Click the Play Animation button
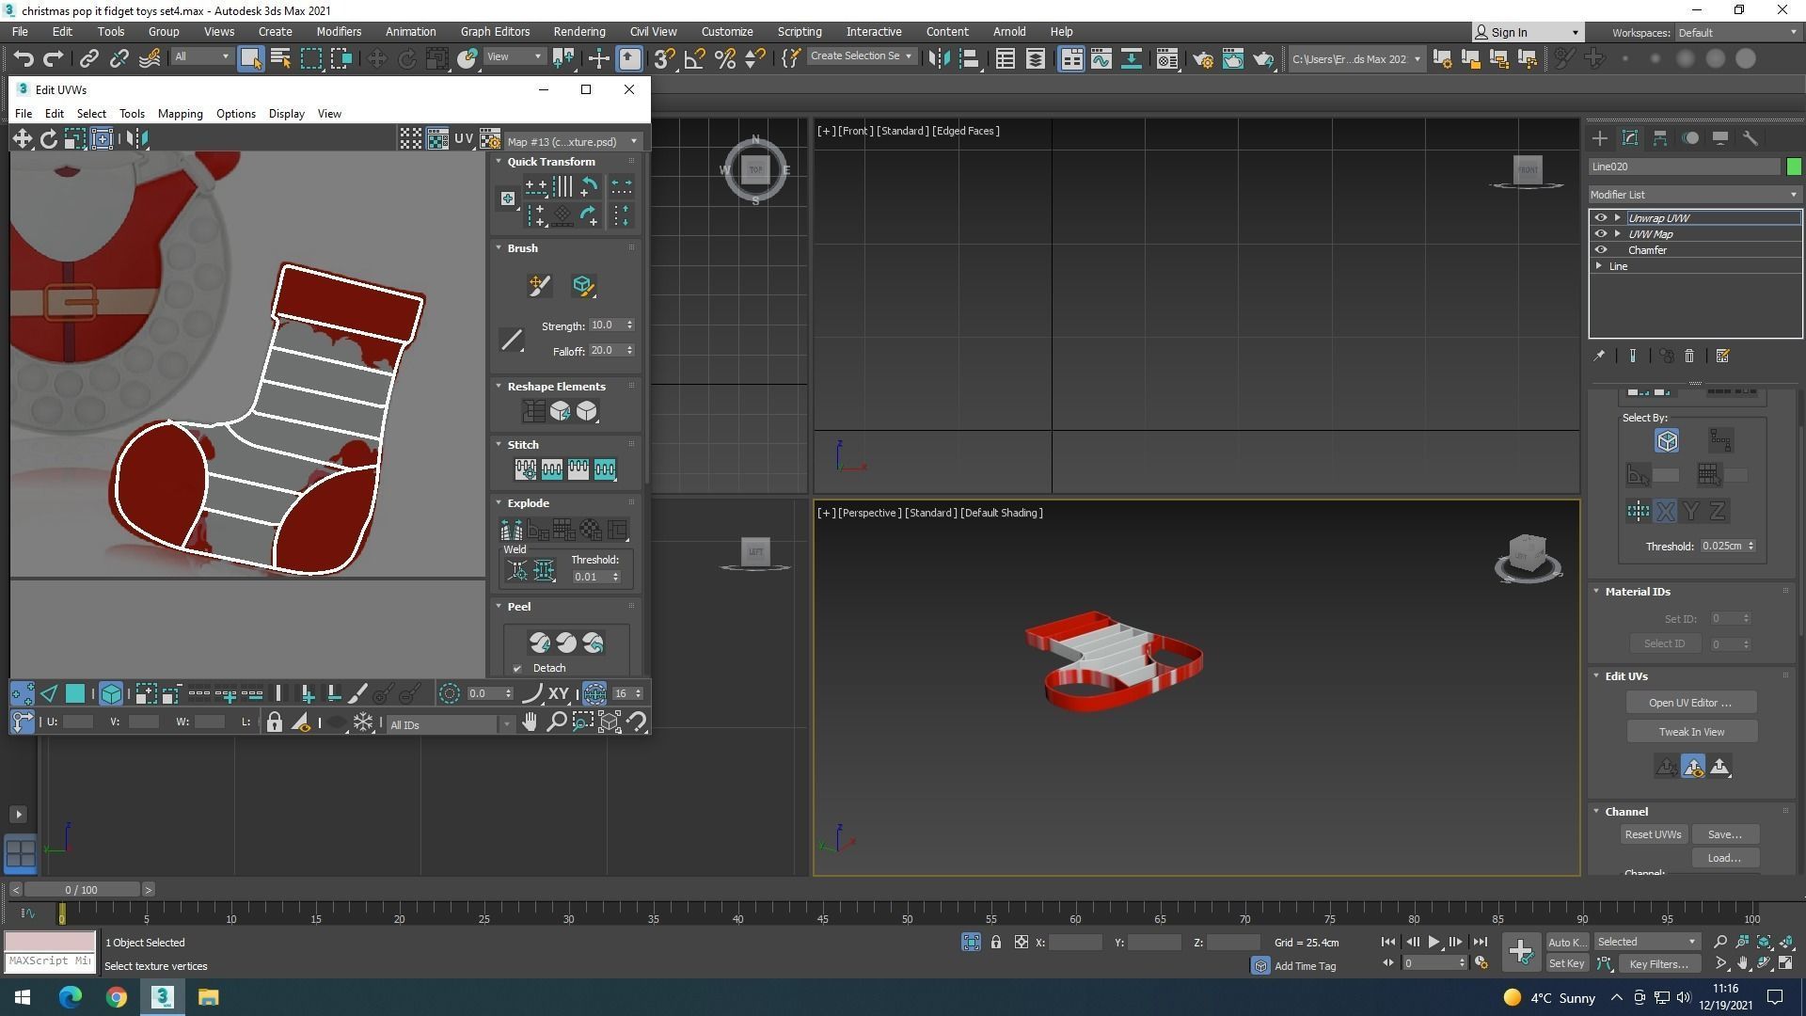 [x=1434, y=942]
